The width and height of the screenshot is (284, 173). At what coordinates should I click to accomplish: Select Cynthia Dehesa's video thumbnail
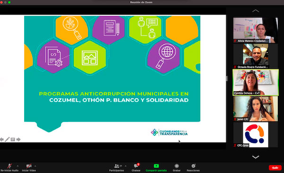pyautogui.click(x=256, y=82)
